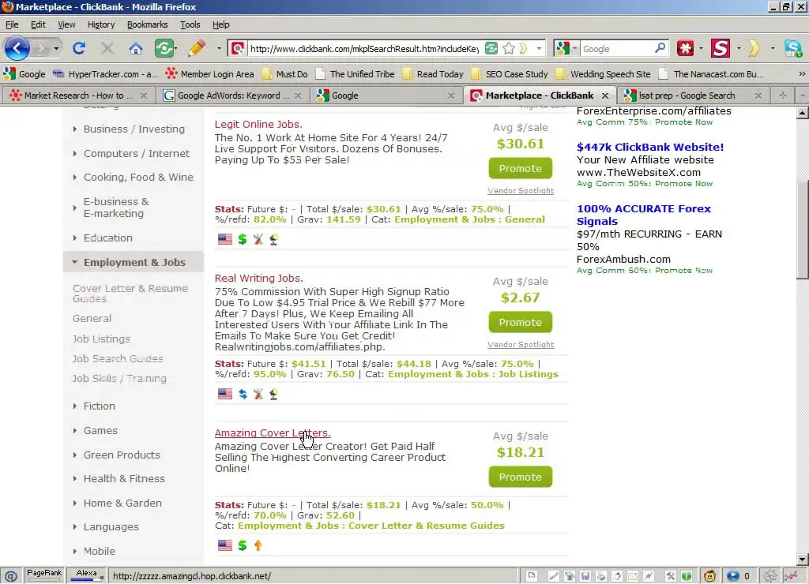This screenshot has width=809, height=584.
Task: Click the green dollar icon under Legit Online Jobs
Action: [243, 239]
